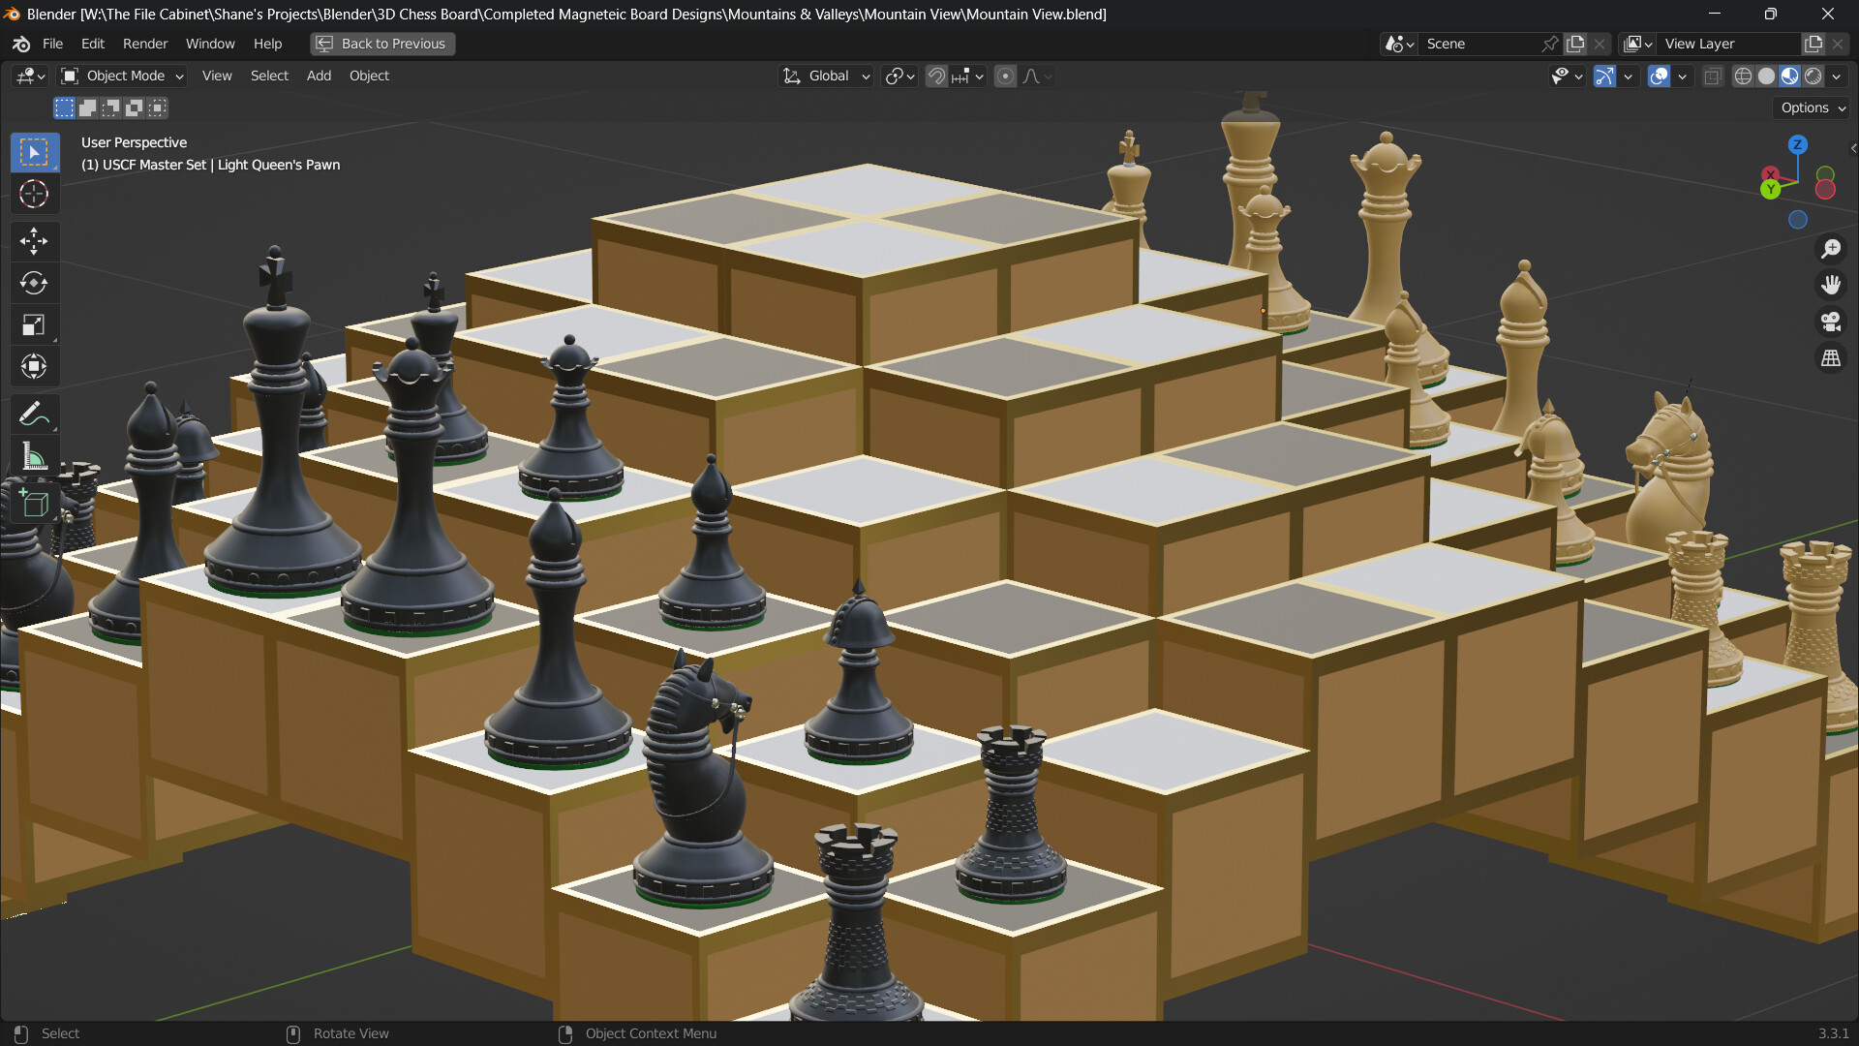Viewport: 1859px width, 1046px height.
Task: Set selection mode to invert selection
Action: pyautogui.click(x=134, y=108)
